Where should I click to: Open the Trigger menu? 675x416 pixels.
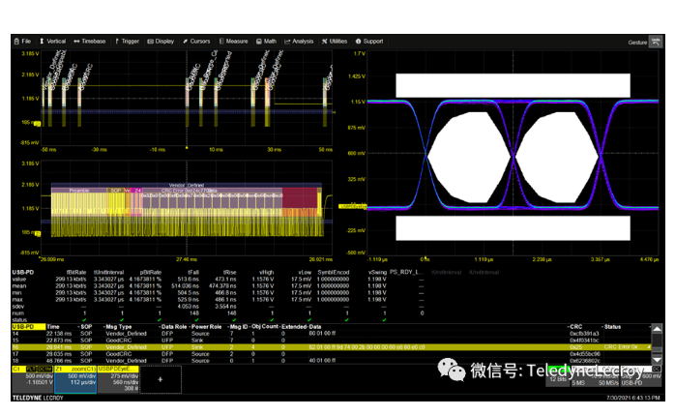coord(128,42)
